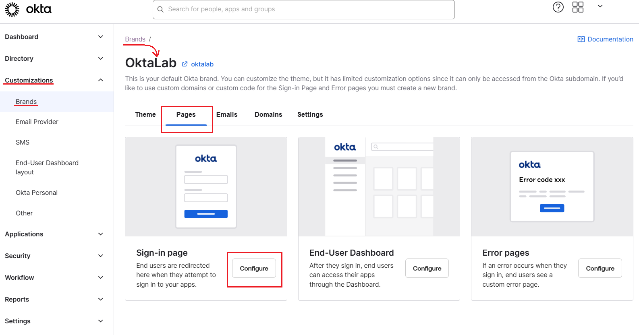
Task: Click the Customizations label in sidebar
Action: [29, 80]
